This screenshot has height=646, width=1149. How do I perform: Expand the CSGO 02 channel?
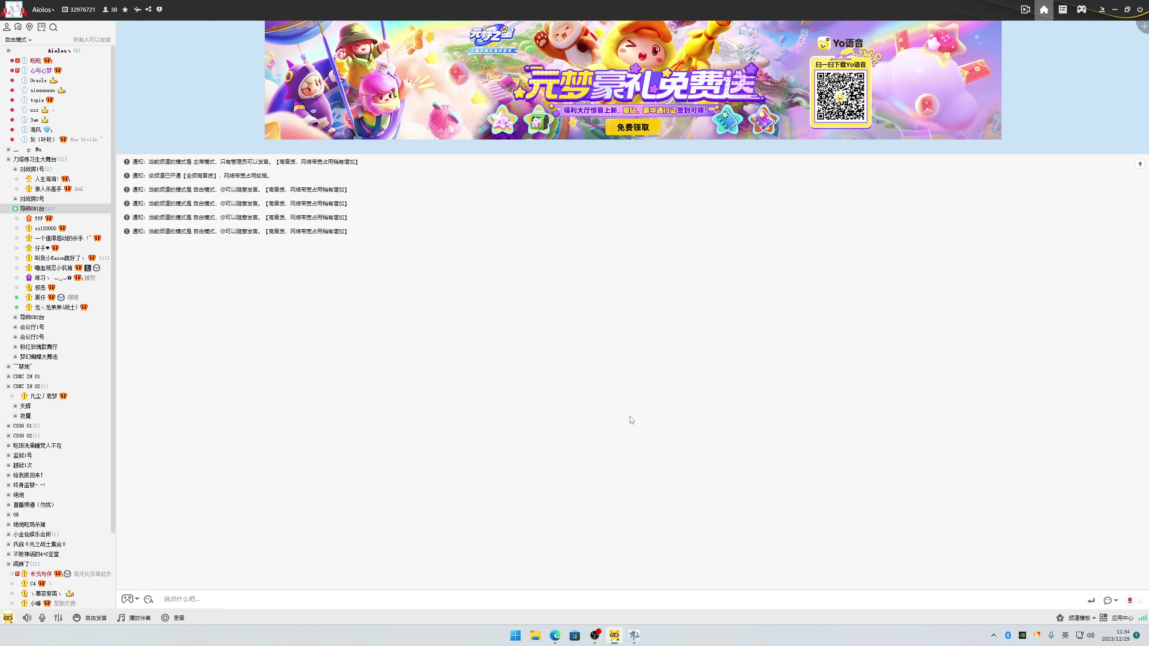coord(9,436)
